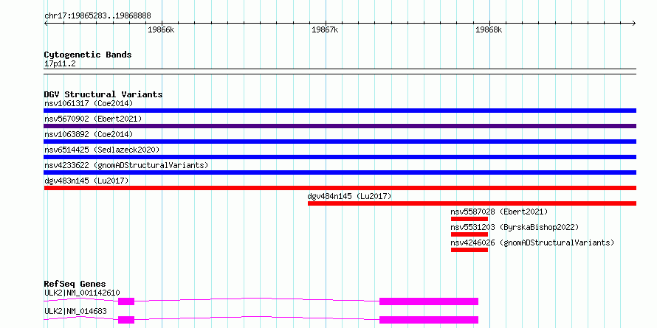
Task: Open the nsv5531203 (ByrskaBishop2022) label
Action: coord(515,227)
